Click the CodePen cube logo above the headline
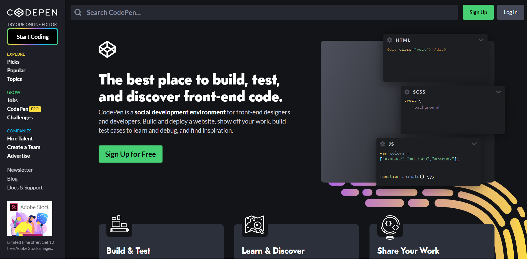Image resolution: width=527 pixels, height=259 pixels. [107, 49]
